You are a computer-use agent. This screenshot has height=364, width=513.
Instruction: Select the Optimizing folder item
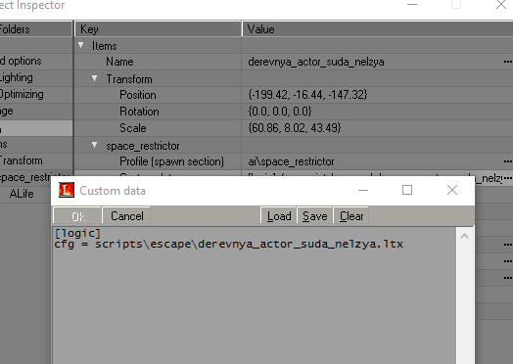click(x=22, y=94)
